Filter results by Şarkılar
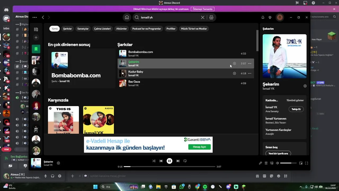The image size is (339, 191). [x=68, y=29]
